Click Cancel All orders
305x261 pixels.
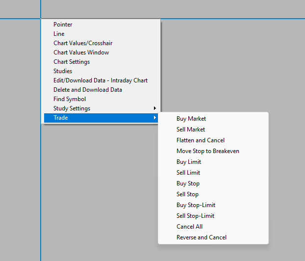(189, 227)
